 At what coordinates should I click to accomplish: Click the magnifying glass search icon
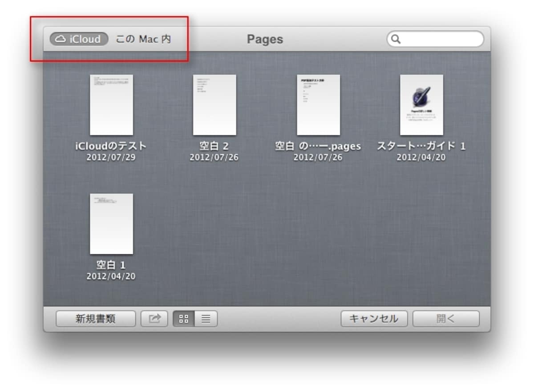(396, 39)
